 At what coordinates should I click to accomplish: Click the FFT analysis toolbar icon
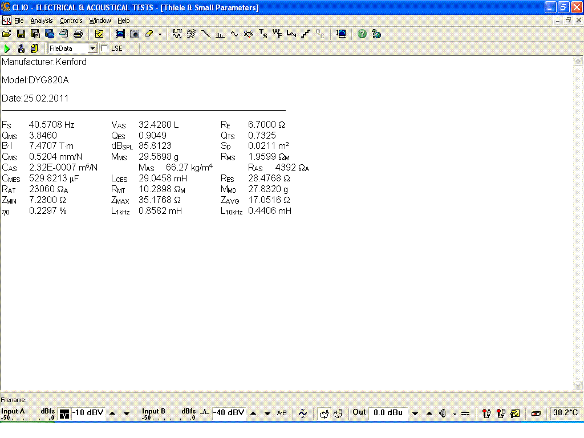[x=220, y=34]
